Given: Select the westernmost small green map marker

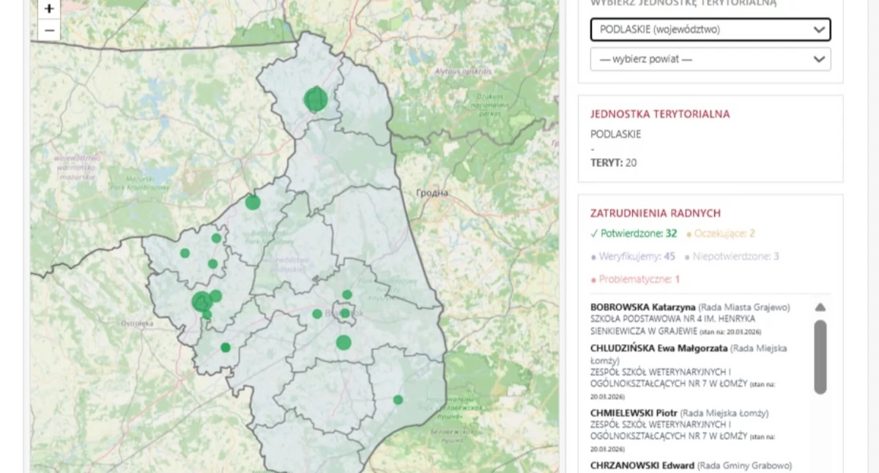Looking at the screenshot, I should pyautogui.click(x=185, y=253).
